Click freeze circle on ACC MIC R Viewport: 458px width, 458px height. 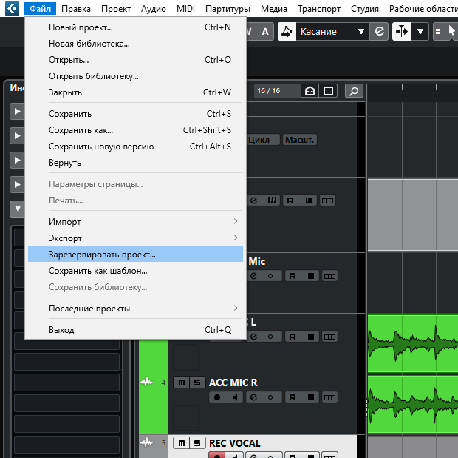point(270,397)
